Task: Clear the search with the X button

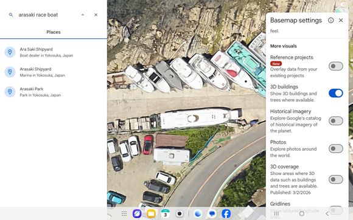Action: (x=96, y=15)
